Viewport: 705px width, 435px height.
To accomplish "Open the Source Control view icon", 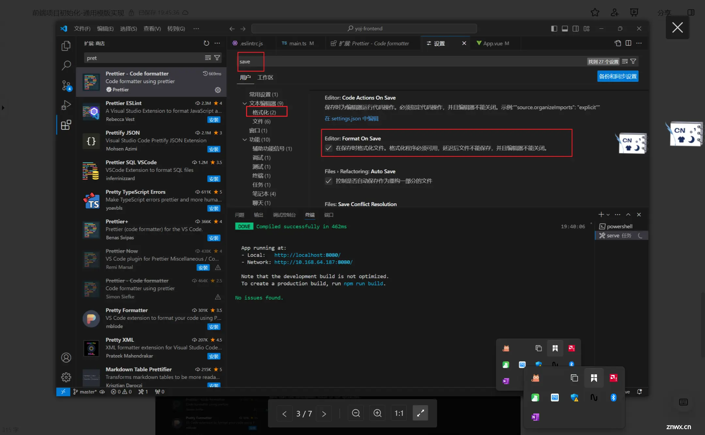I will (x=66, y=85).
